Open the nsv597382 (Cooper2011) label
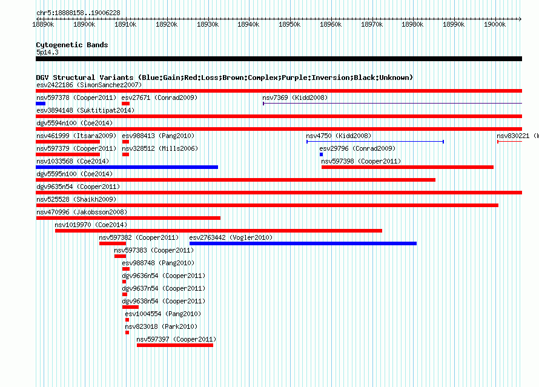 (x=139, y=237)
